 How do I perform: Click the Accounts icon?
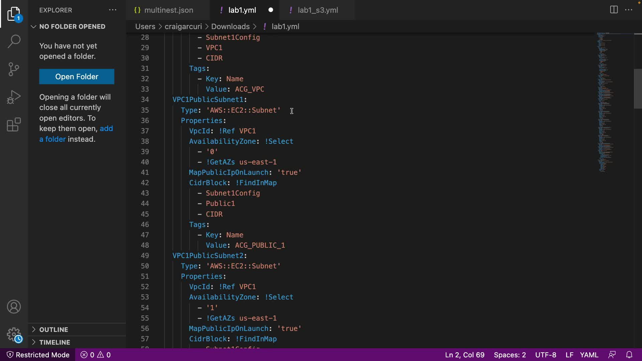[x=14, y=307]
